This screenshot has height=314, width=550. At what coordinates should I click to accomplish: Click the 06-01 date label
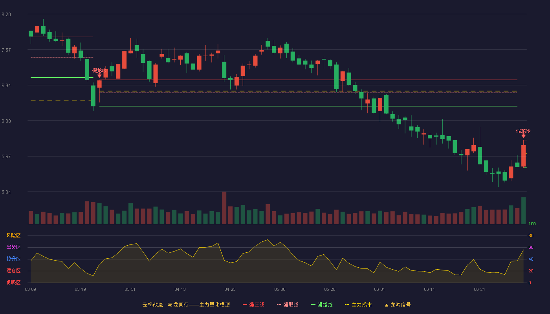click(379, 289)
